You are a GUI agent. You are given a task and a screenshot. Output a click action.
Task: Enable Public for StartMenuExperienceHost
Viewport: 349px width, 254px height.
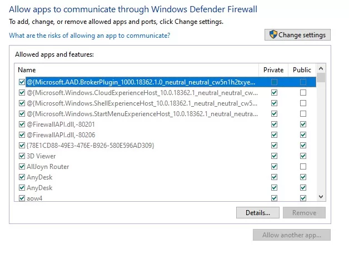[303, 114]
